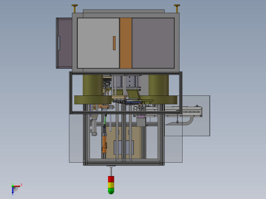Select the small gray box below the rail
This screenshot has width=266, height=199.
pyautogui.click(x=141, y=122)
